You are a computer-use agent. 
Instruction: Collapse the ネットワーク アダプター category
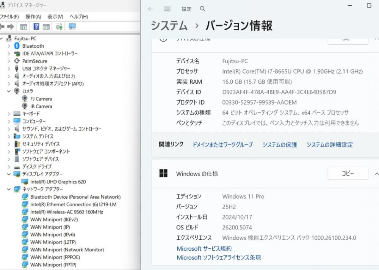tap(9, 189)
